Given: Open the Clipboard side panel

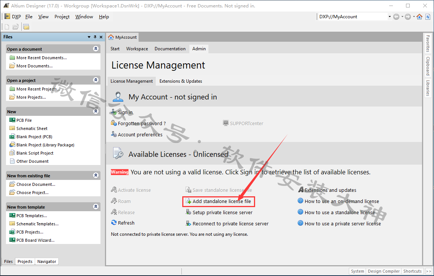Looking at the screenshot, I should point(428,66).
